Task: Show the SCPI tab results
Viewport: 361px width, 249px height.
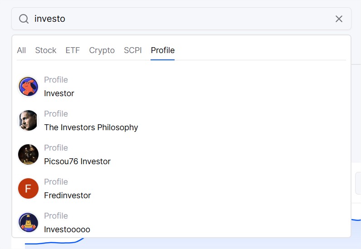Action: click(132, 50)
